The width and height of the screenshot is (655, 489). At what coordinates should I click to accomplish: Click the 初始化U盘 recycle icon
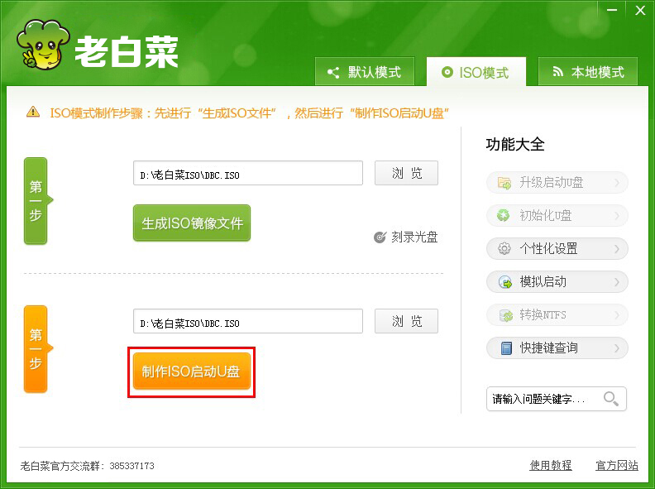[503, 216]
